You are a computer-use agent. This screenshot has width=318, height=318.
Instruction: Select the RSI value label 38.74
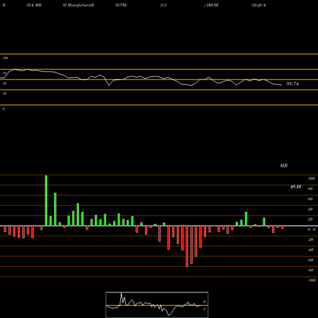[x=293, y=84]
